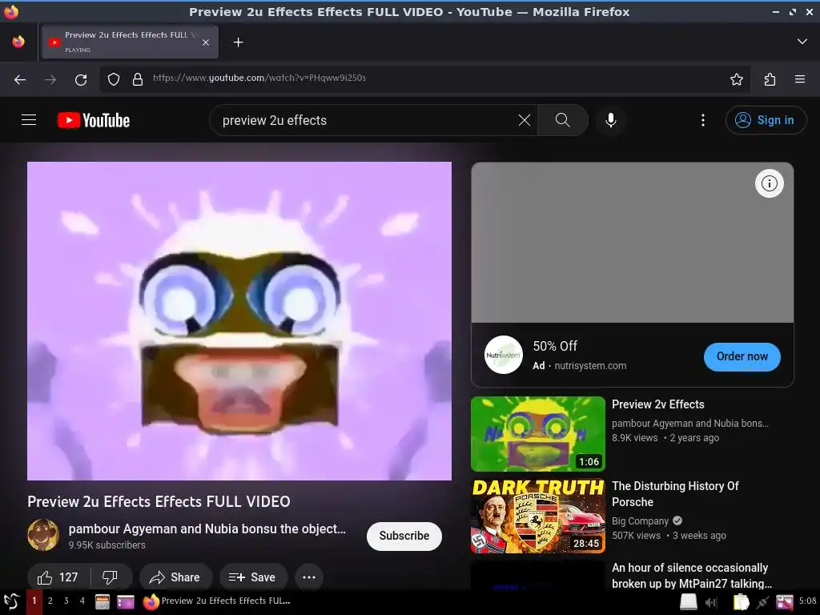Open more actions ellipsis below video
Screen dimensions: 820x615
coord(309,577)
